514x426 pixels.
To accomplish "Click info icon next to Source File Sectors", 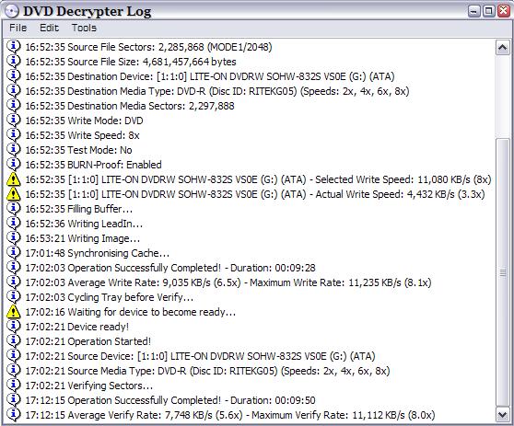I will point(14,47).
